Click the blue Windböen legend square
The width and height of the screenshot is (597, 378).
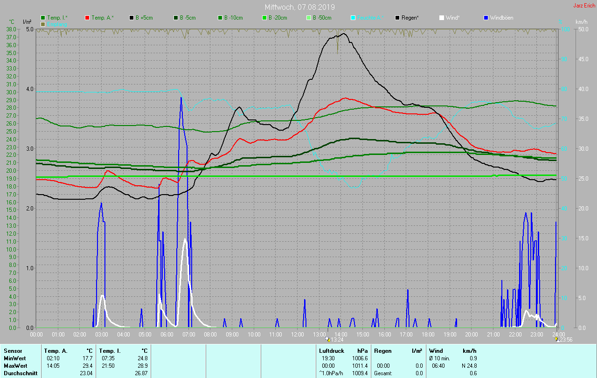[486, 18]
